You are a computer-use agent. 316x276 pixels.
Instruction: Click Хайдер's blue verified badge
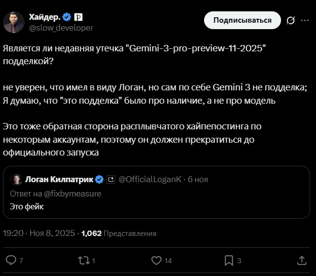[x=67, y=17]
